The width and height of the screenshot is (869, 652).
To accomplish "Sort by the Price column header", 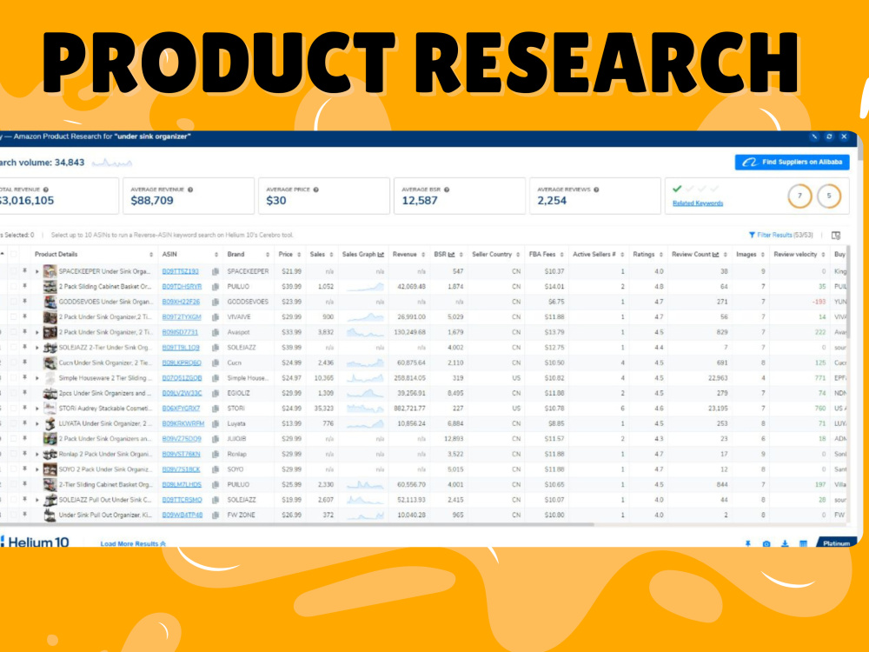I will click(289, 255).
